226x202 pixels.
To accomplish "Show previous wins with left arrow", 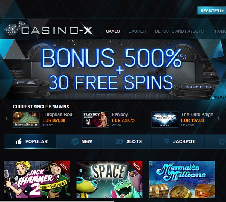I will [x=7, y=119].
